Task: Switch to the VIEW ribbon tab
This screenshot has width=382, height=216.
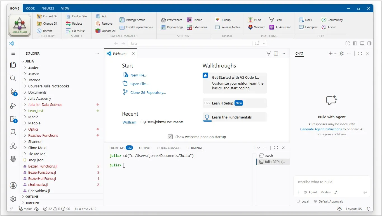Action: point(65,8)
